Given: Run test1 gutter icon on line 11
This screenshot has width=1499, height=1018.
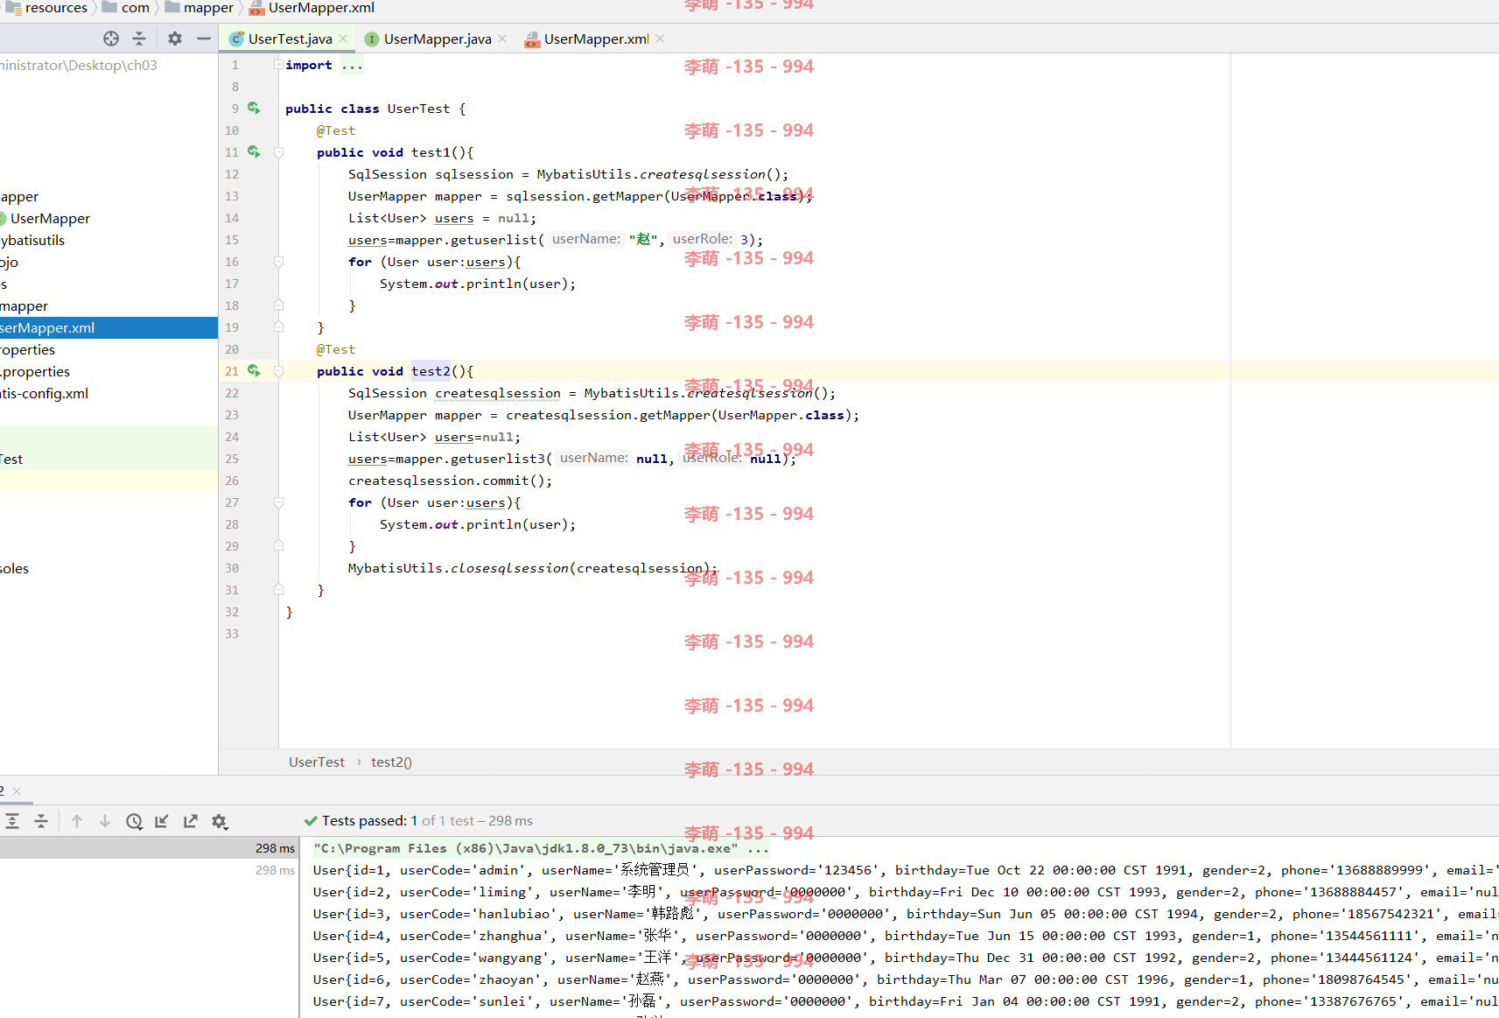Looking at the screenshot, I should point(254,151).
